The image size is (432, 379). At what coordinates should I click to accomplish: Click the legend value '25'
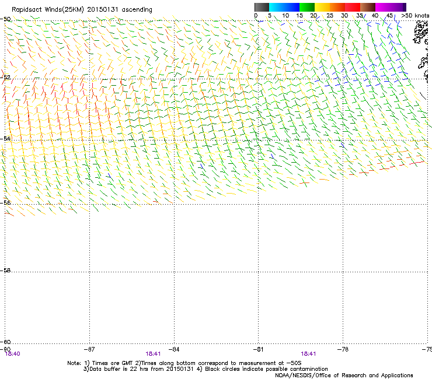330,16
